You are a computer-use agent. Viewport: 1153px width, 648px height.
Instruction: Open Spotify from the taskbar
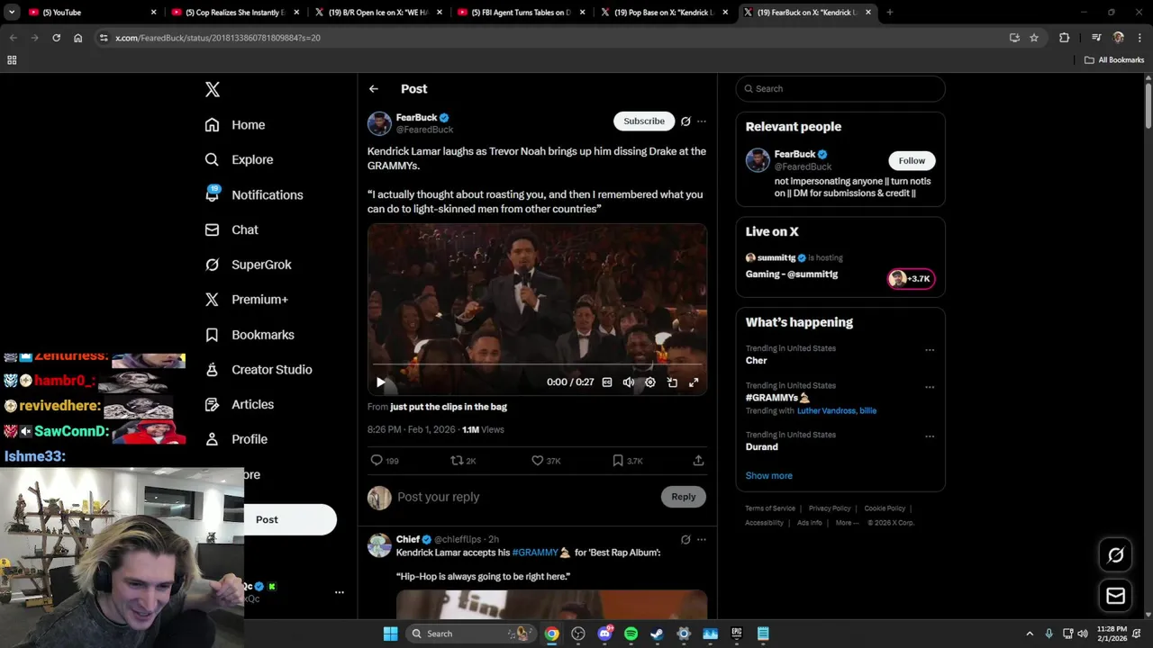631,634
